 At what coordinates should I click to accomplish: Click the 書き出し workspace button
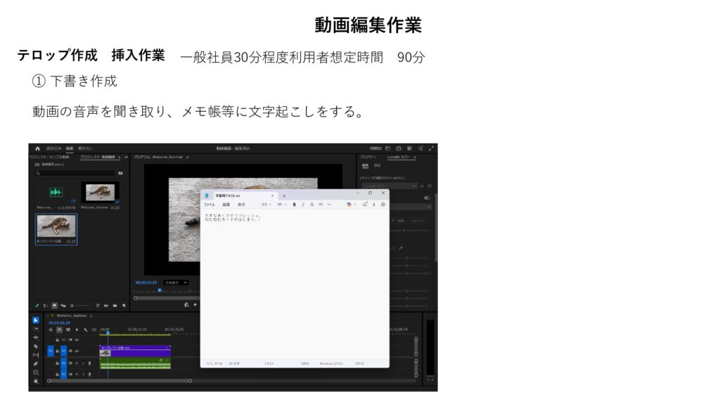point(85,148)
